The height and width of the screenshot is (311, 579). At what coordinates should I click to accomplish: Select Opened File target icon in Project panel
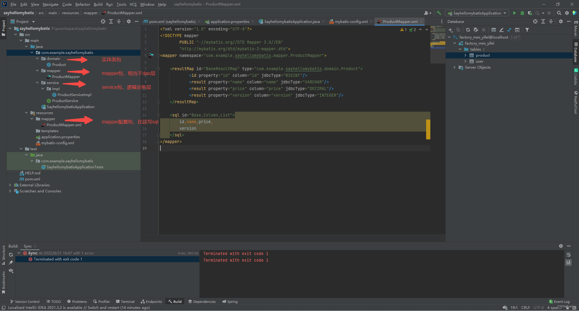pos(103,21)
